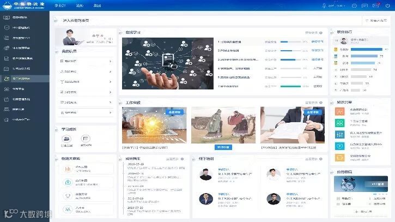Click the view-more arrow icon in 在线学习
The image size is (395, 222).
[321, 33]
